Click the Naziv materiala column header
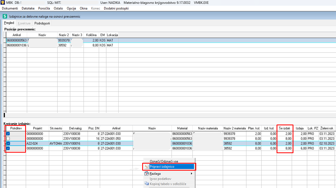336x188 pixels. click(208, 128)
